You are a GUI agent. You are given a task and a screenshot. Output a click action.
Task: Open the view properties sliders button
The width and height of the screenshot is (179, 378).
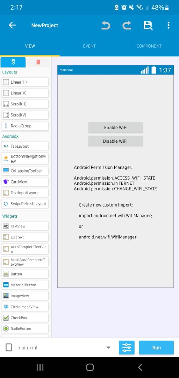(127, 348)
